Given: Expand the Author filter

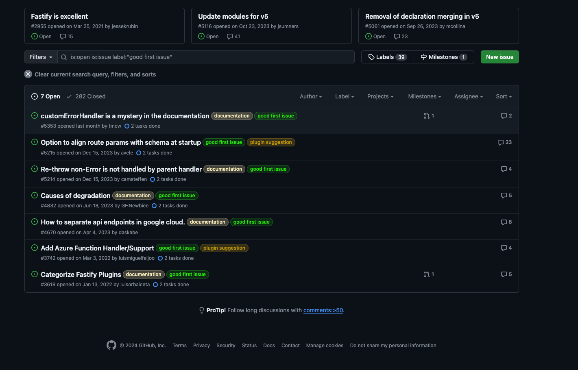Looking at the screenshot, I should (311, 96).
